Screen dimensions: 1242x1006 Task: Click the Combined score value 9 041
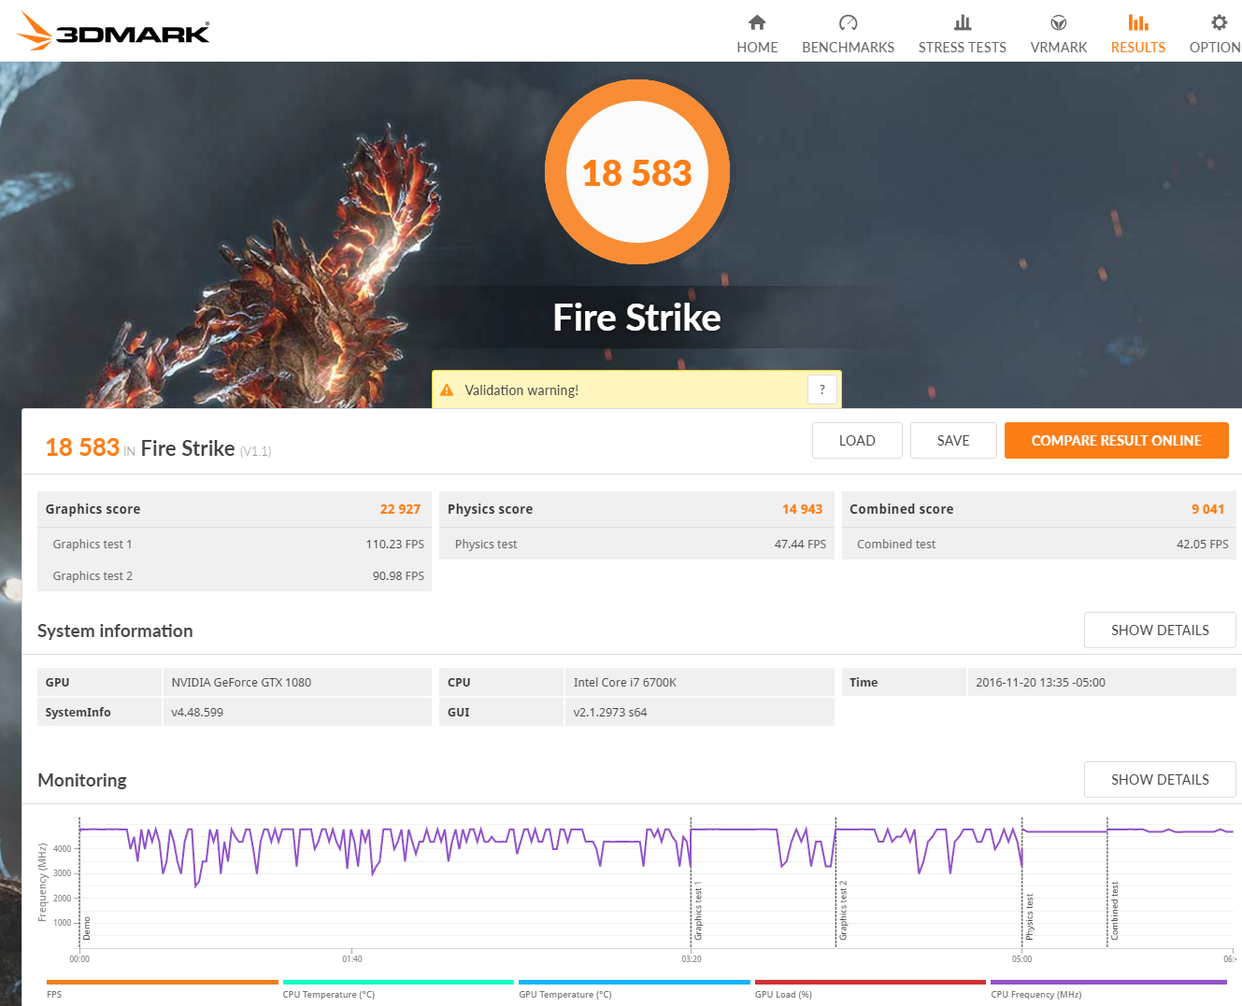pos(1207,509)
